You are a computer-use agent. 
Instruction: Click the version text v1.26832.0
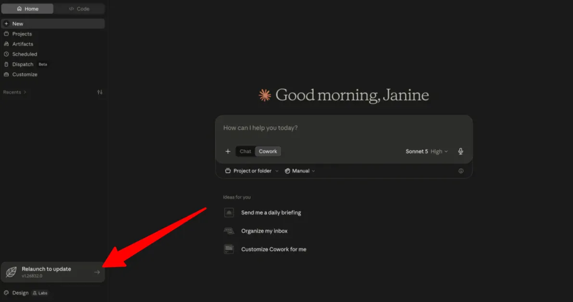[x=32, y=276]
